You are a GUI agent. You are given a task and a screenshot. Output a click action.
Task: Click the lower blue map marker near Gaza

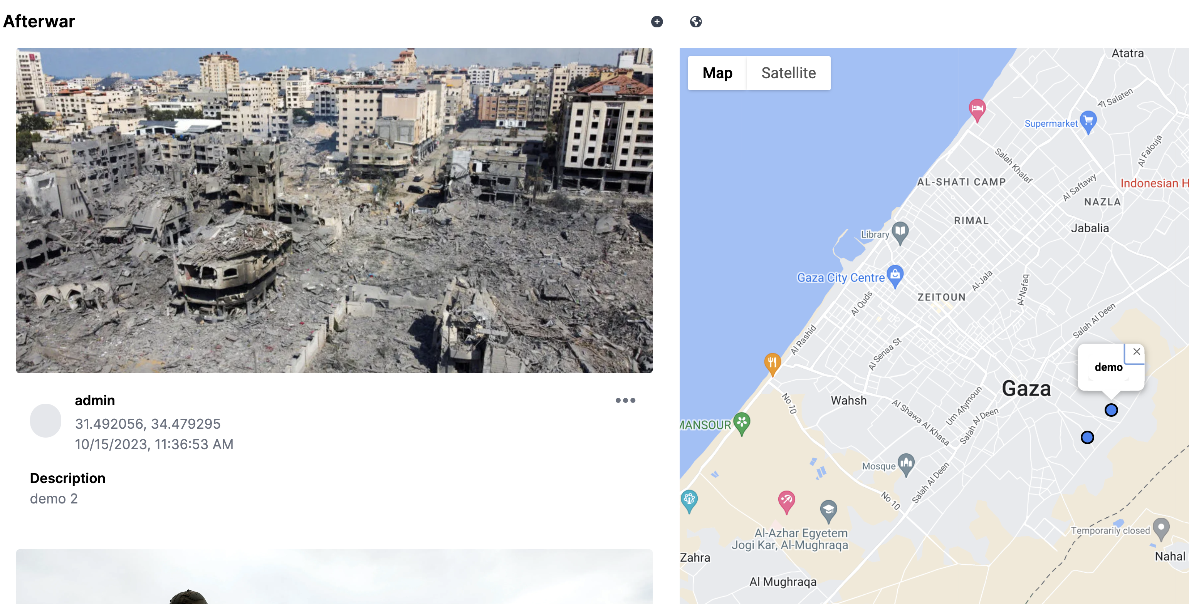point(1087,437)
